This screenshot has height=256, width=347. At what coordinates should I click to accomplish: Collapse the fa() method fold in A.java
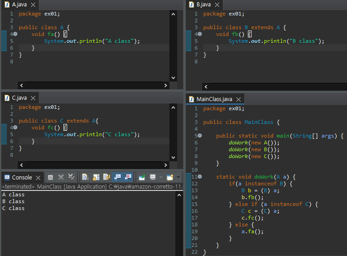point(15,34)
